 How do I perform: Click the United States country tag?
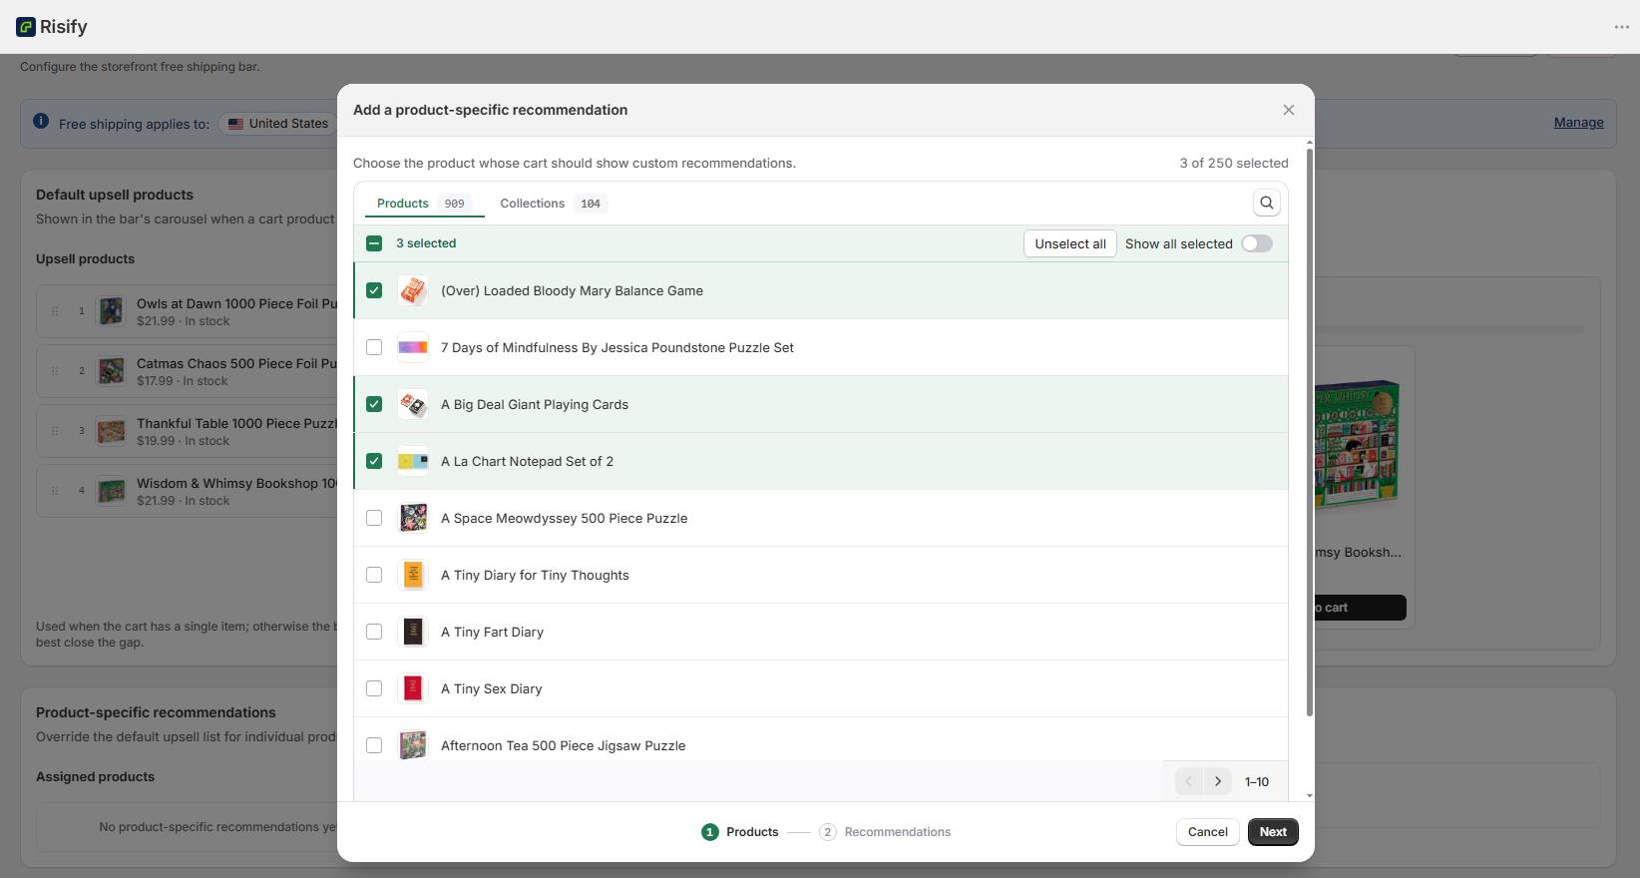(278, 124)
